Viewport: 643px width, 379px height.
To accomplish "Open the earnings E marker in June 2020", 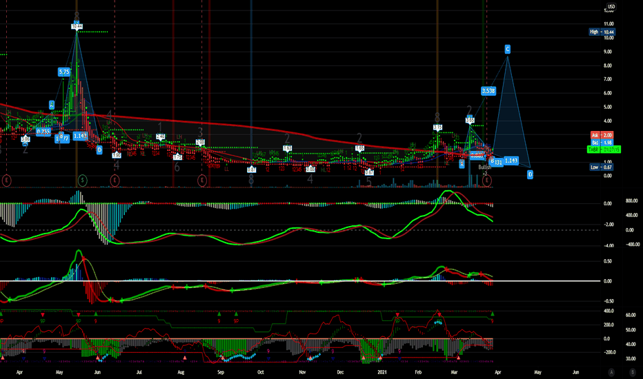I will pos(115,180).
